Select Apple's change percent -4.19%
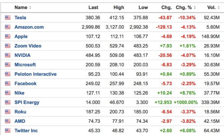The height and width of the screenshot is (135, 224). point(188,37)
